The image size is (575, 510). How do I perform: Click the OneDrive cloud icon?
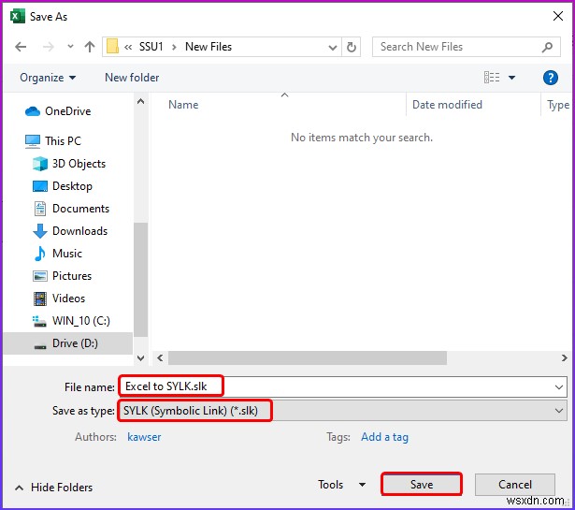(x=33, y=111)
